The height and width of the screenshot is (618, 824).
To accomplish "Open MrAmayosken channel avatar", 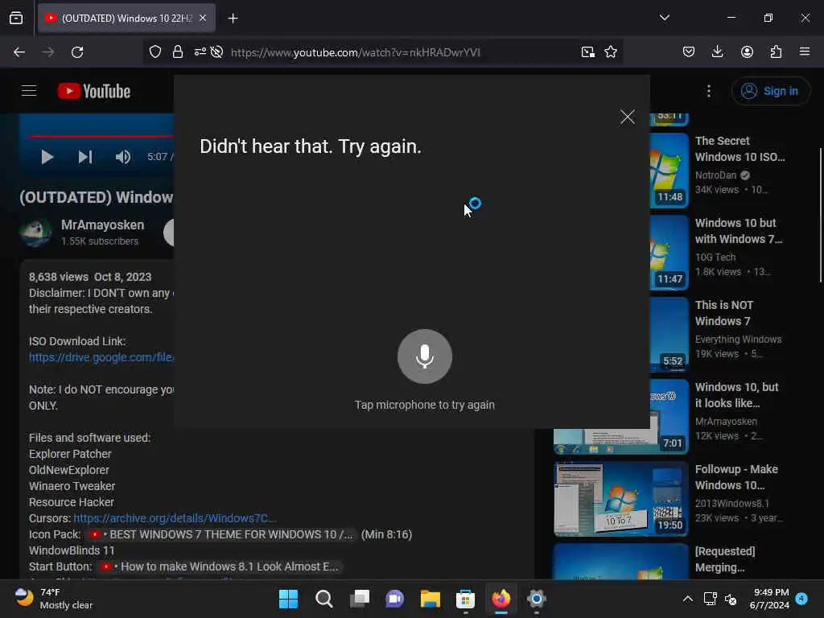I will pos(35,232).
